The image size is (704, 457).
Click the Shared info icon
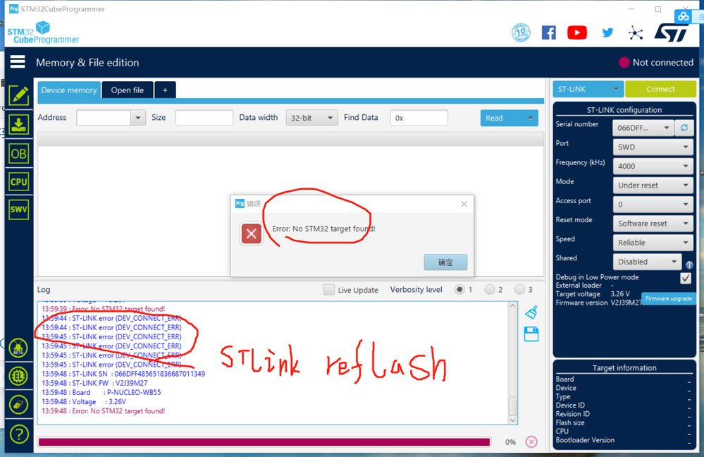tap(690, 265)
